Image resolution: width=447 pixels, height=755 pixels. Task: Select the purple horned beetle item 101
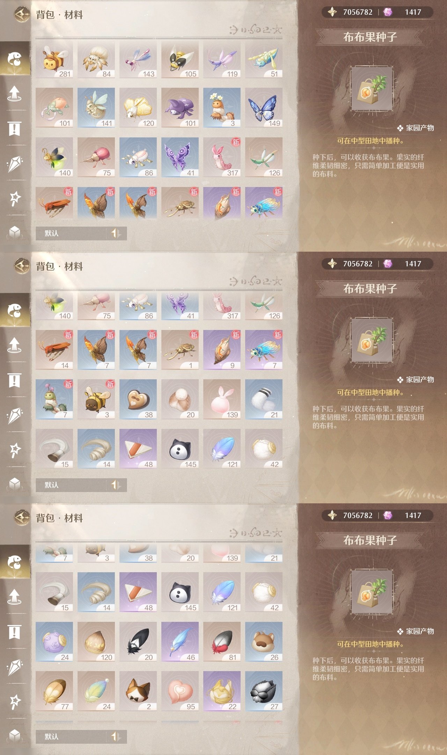point(180,108)
